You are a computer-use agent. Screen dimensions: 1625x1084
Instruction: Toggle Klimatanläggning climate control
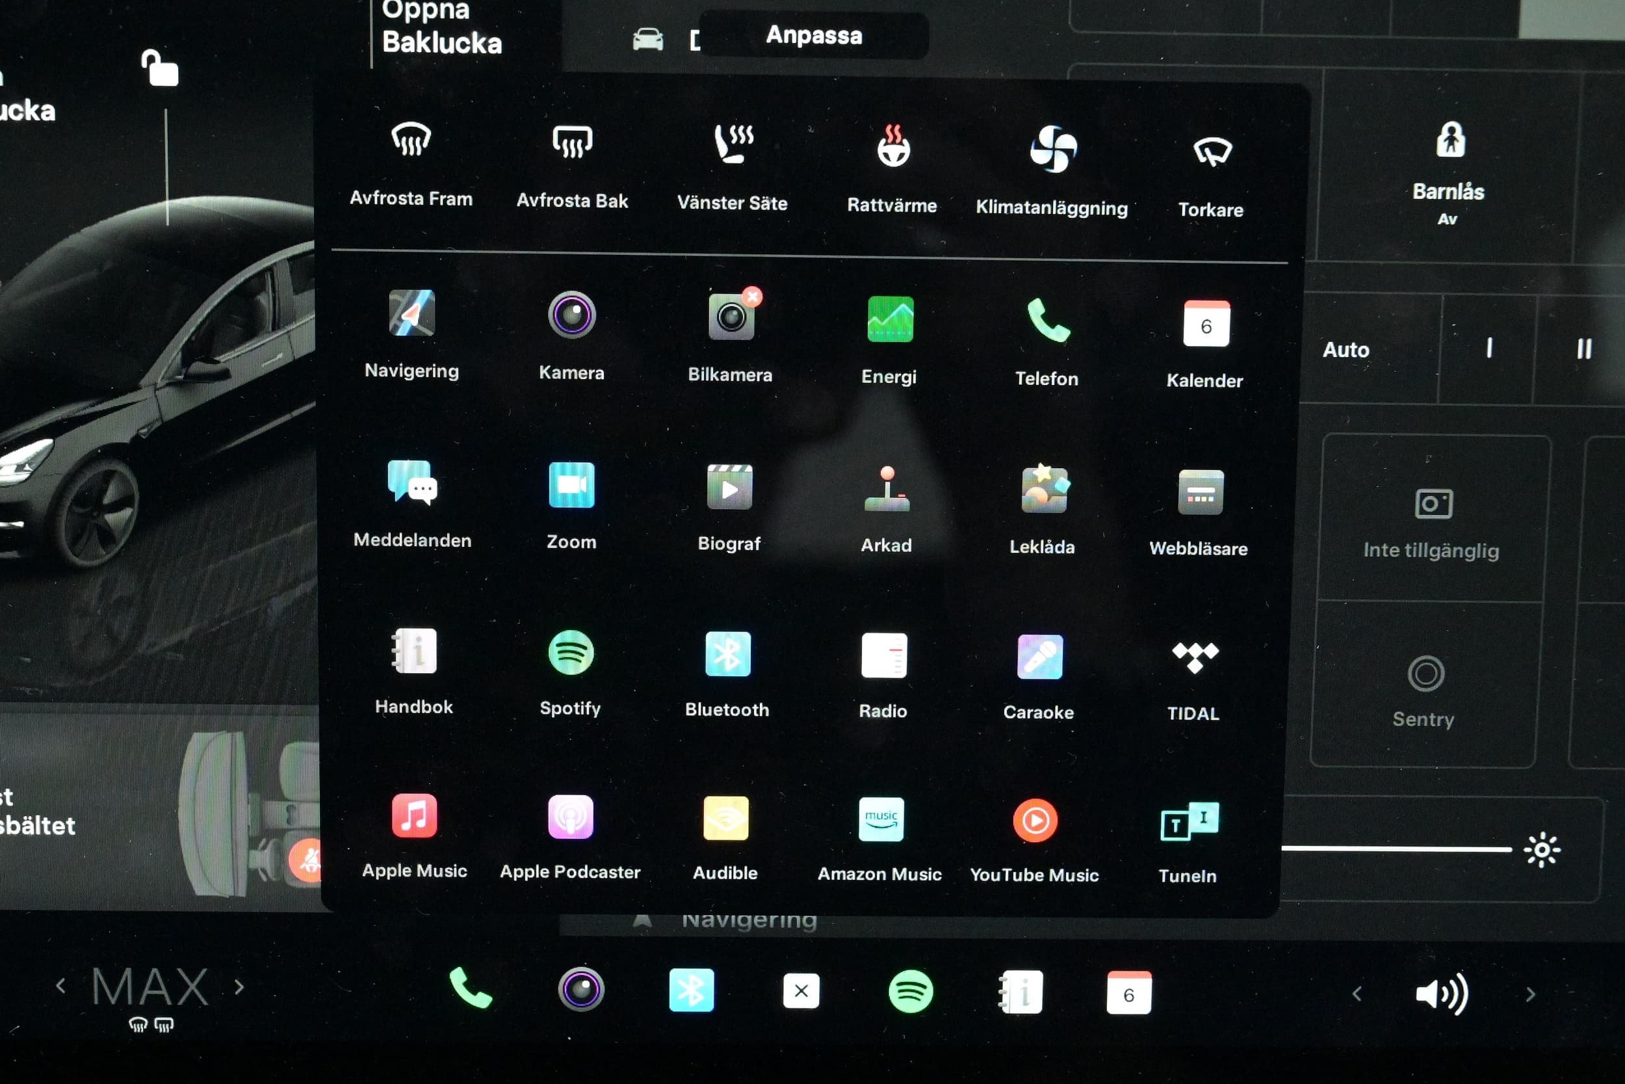click(1052, 172)
